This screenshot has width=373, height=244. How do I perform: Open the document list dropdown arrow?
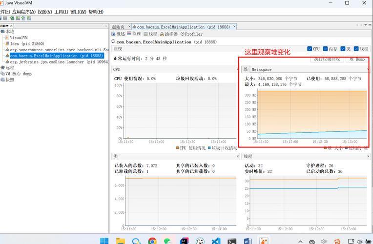365,25
